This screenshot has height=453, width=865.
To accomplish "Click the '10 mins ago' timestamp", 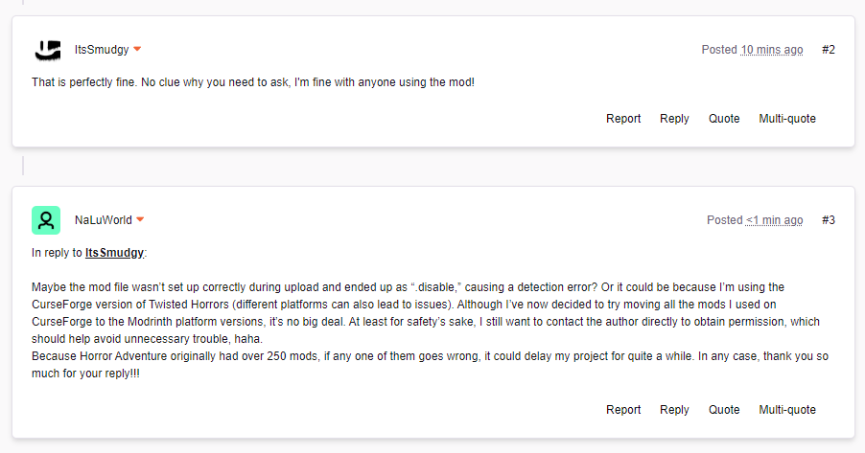I will pyautogui.click(x=772, y=50).
